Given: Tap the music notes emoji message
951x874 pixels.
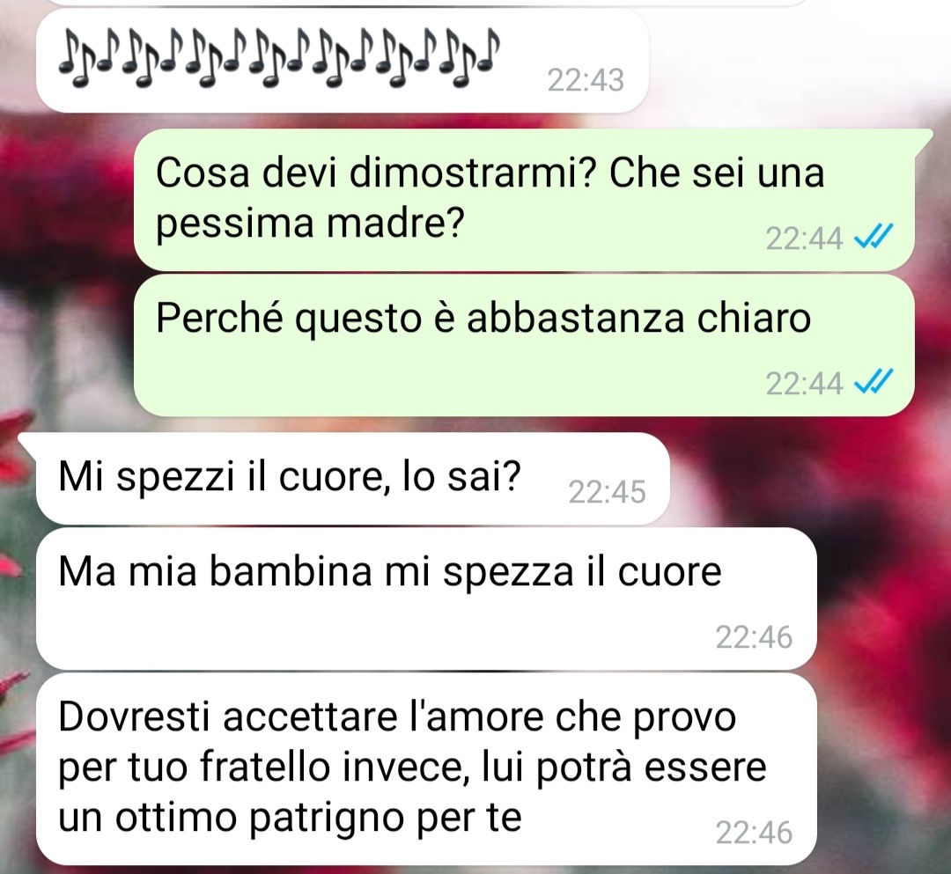Looking at the screenshot, I should pyautogui.click(x=342, y=61).
